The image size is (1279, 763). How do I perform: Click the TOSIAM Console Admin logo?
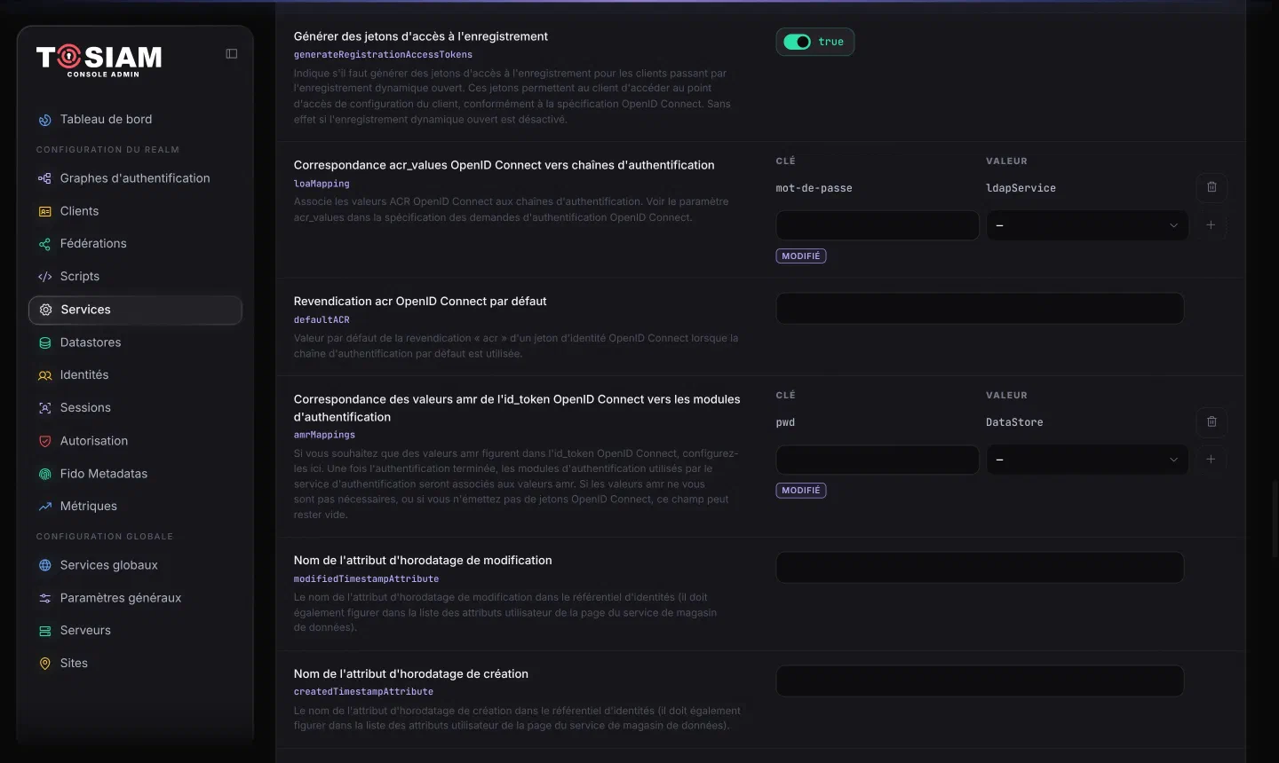pos(99,60)
